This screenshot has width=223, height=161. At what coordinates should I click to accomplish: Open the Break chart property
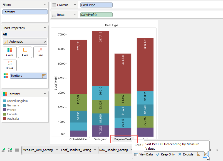point(10,65)
